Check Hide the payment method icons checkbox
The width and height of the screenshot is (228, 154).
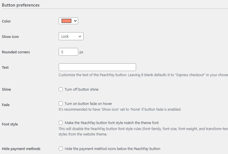pyautogui.click(x=61, y=149)
